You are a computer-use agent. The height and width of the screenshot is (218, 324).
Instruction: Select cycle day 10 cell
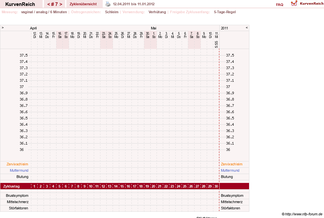point(91,186)
